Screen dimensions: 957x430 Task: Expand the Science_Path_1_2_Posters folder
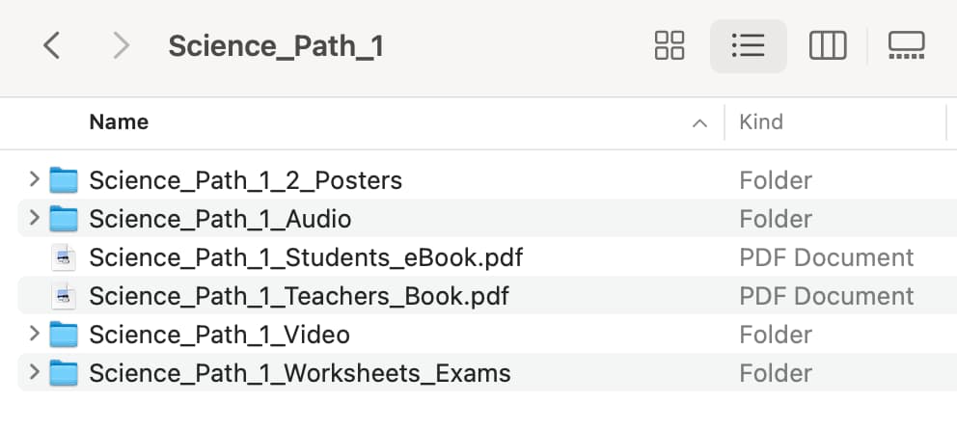pyautogui.click(x=34, y=179)
